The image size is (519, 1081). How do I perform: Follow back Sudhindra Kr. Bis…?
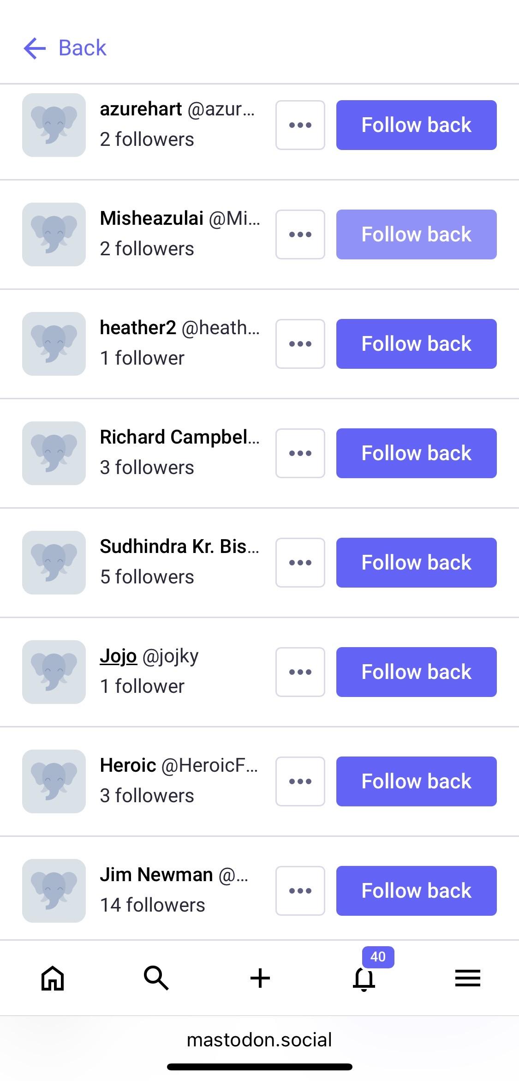point(416,563)
